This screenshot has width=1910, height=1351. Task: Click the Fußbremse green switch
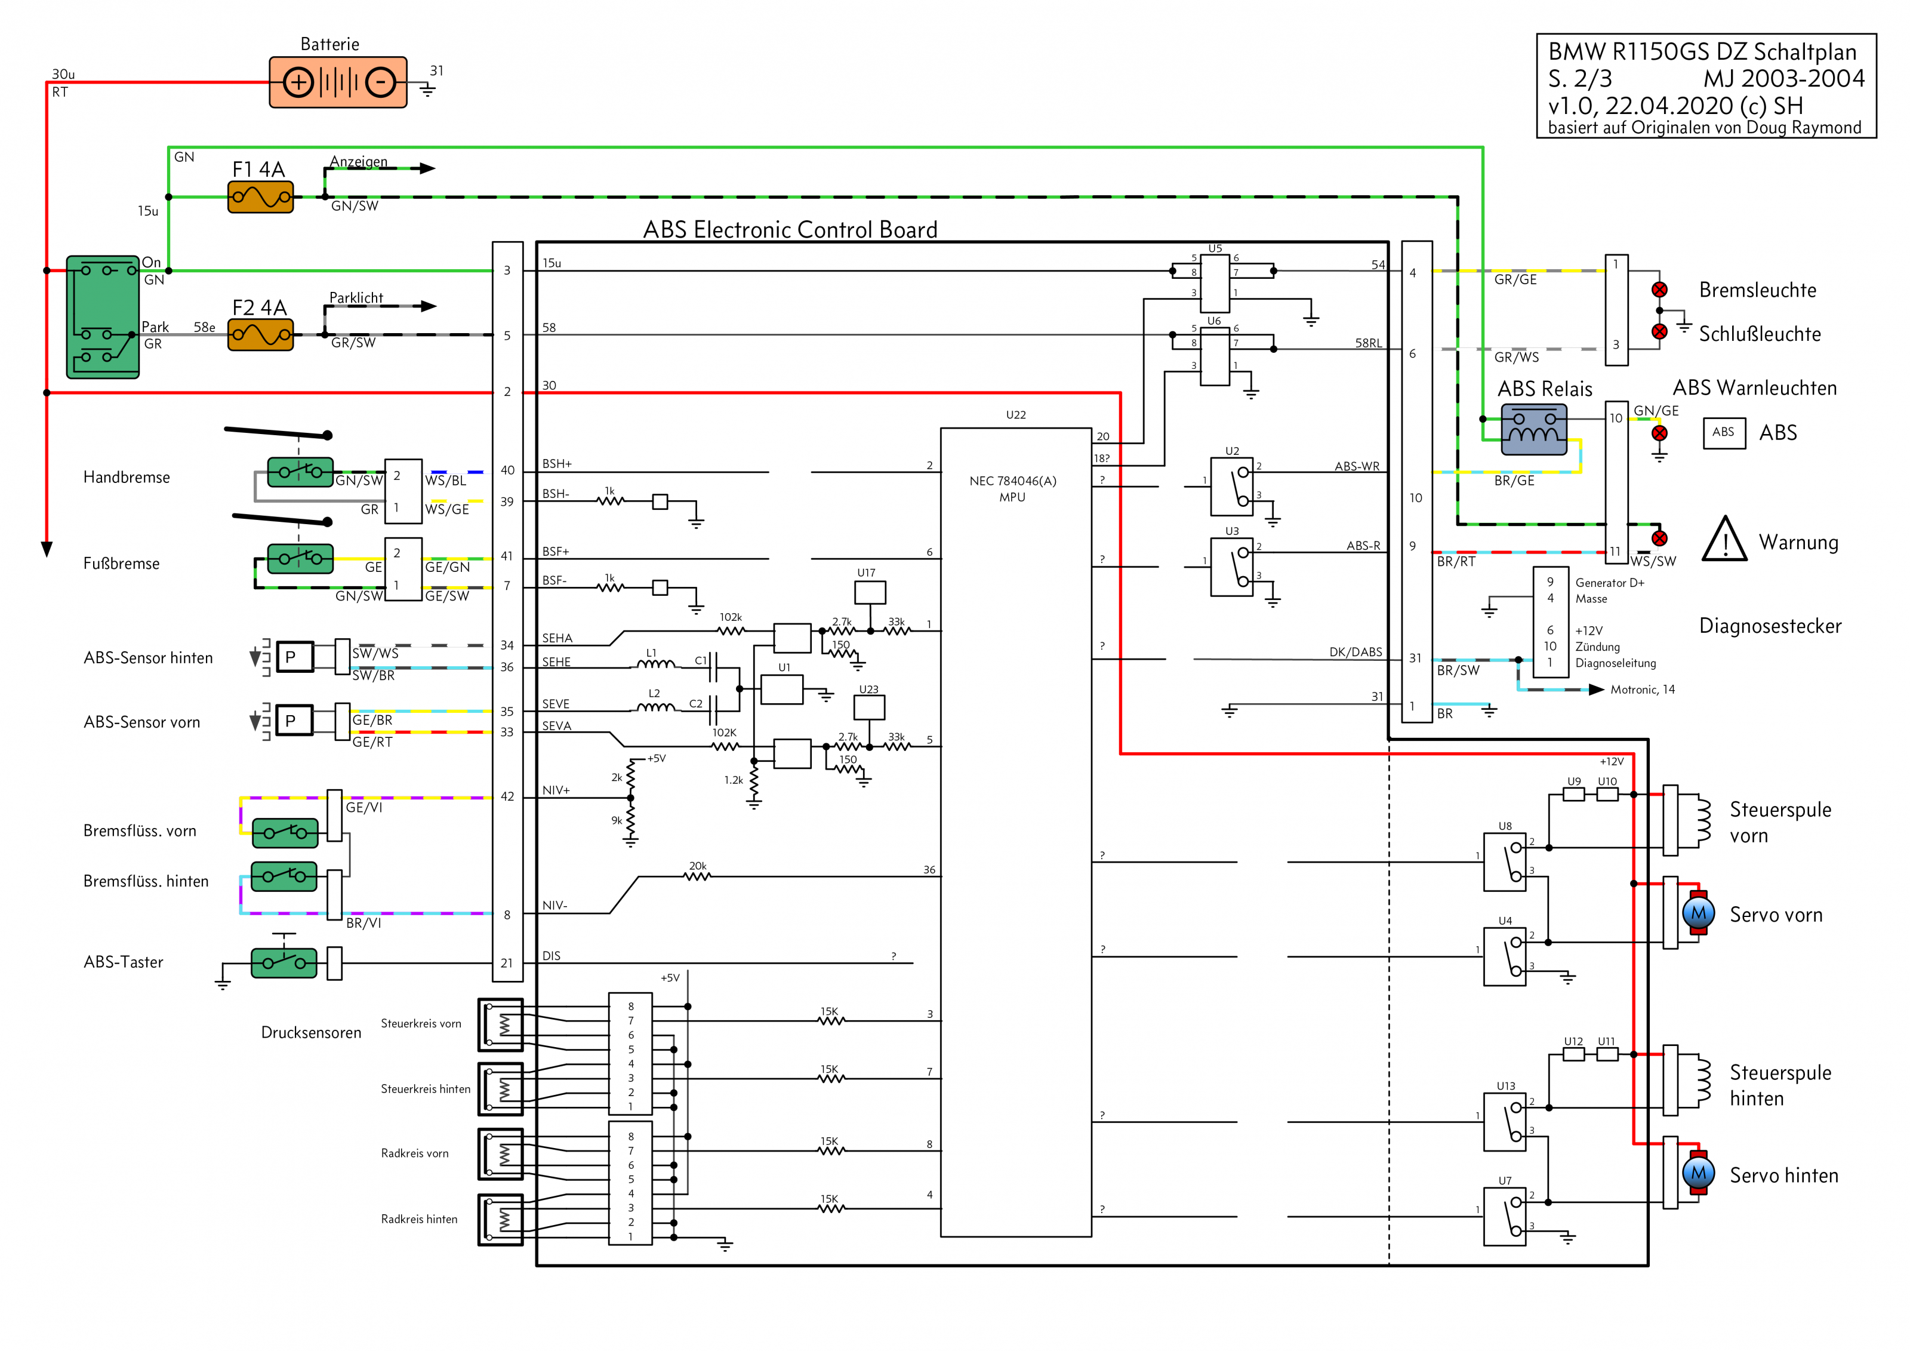click(x=300, y=558)
